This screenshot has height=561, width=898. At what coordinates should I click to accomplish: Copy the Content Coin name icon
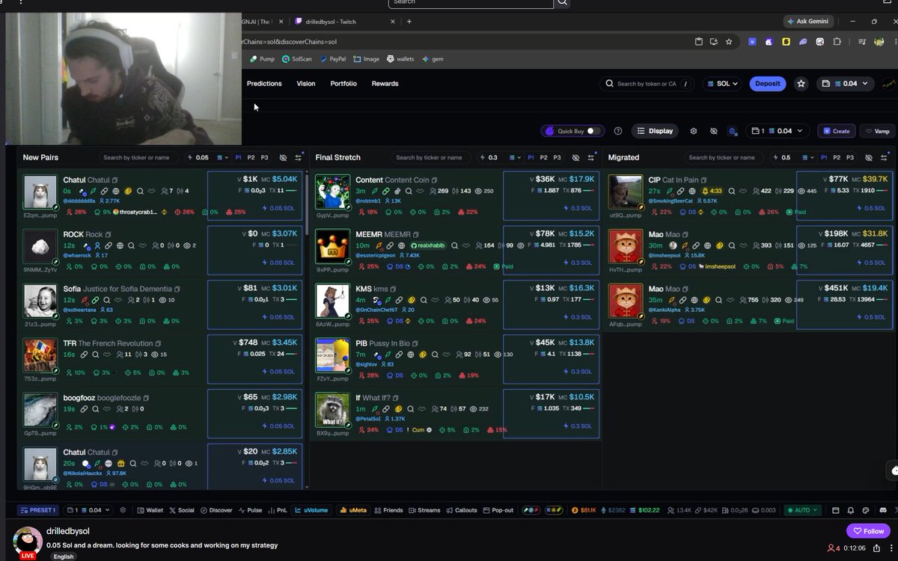[x=434, y=180]
